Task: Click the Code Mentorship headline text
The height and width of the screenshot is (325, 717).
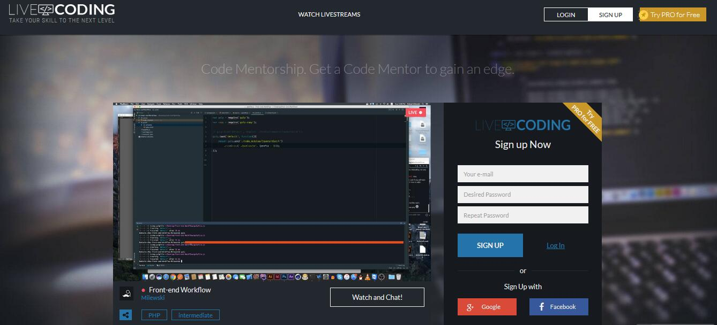Action: click(x=357, y=69)
